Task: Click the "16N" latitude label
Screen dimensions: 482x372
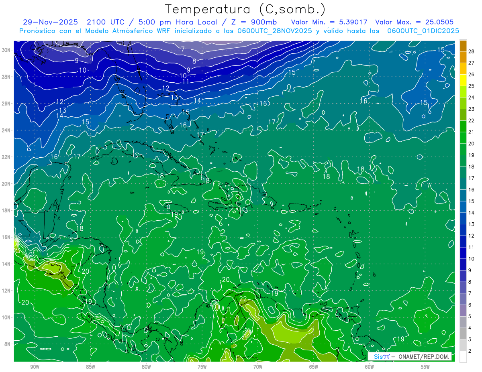Action: (x=7, y=237)
